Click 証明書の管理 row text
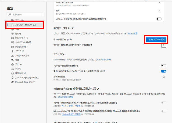172x123 pixels. coord(59,77)
